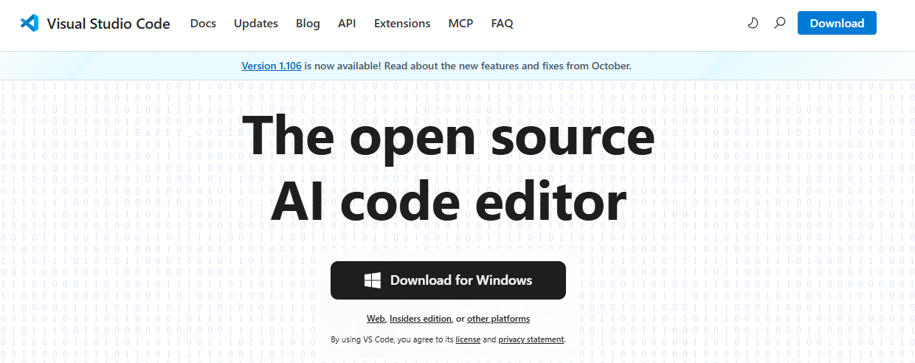Click 'is now available!' banner text
915x363 pixels.
(343, 66)
